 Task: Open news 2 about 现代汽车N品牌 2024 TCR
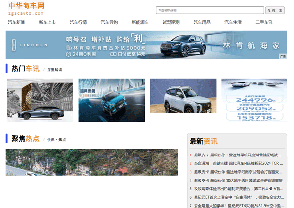pyautogui.click(x=238, y=163)
